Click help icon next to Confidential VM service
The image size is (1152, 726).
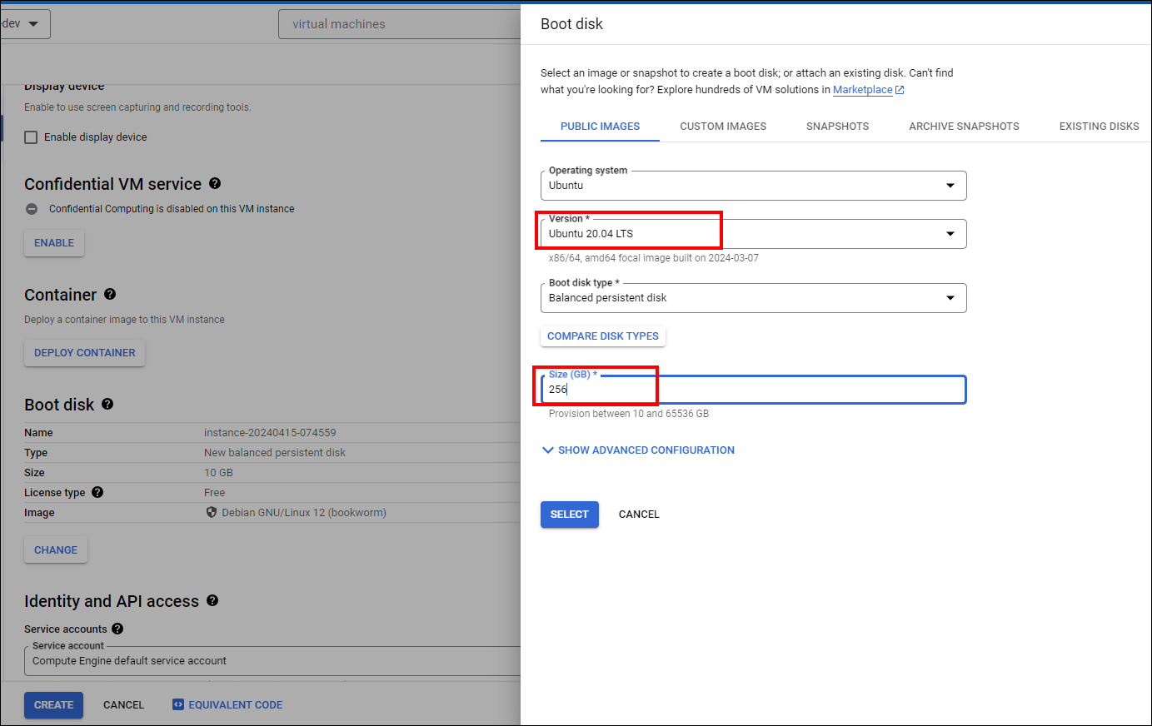pos(215,183)
